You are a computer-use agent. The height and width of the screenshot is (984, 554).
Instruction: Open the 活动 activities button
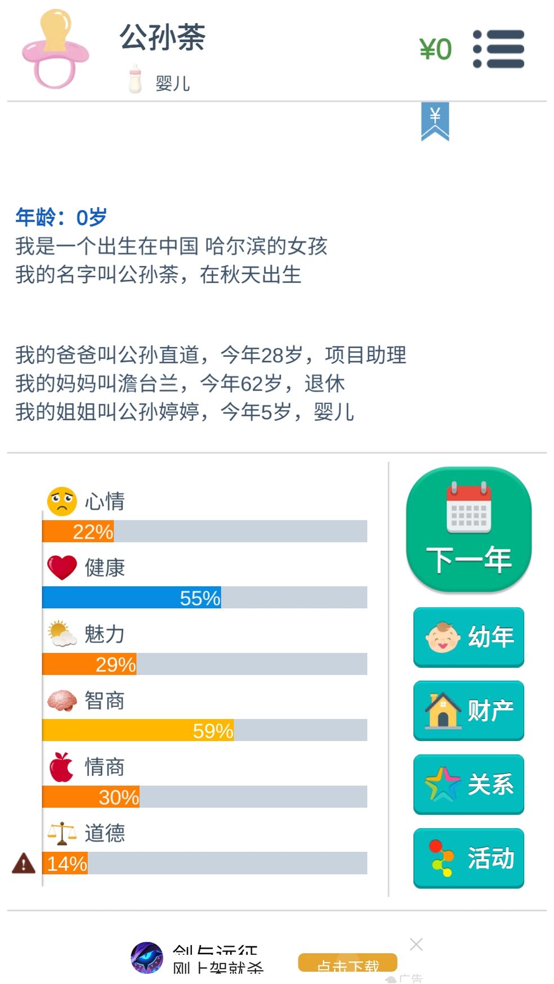point(469,859)
